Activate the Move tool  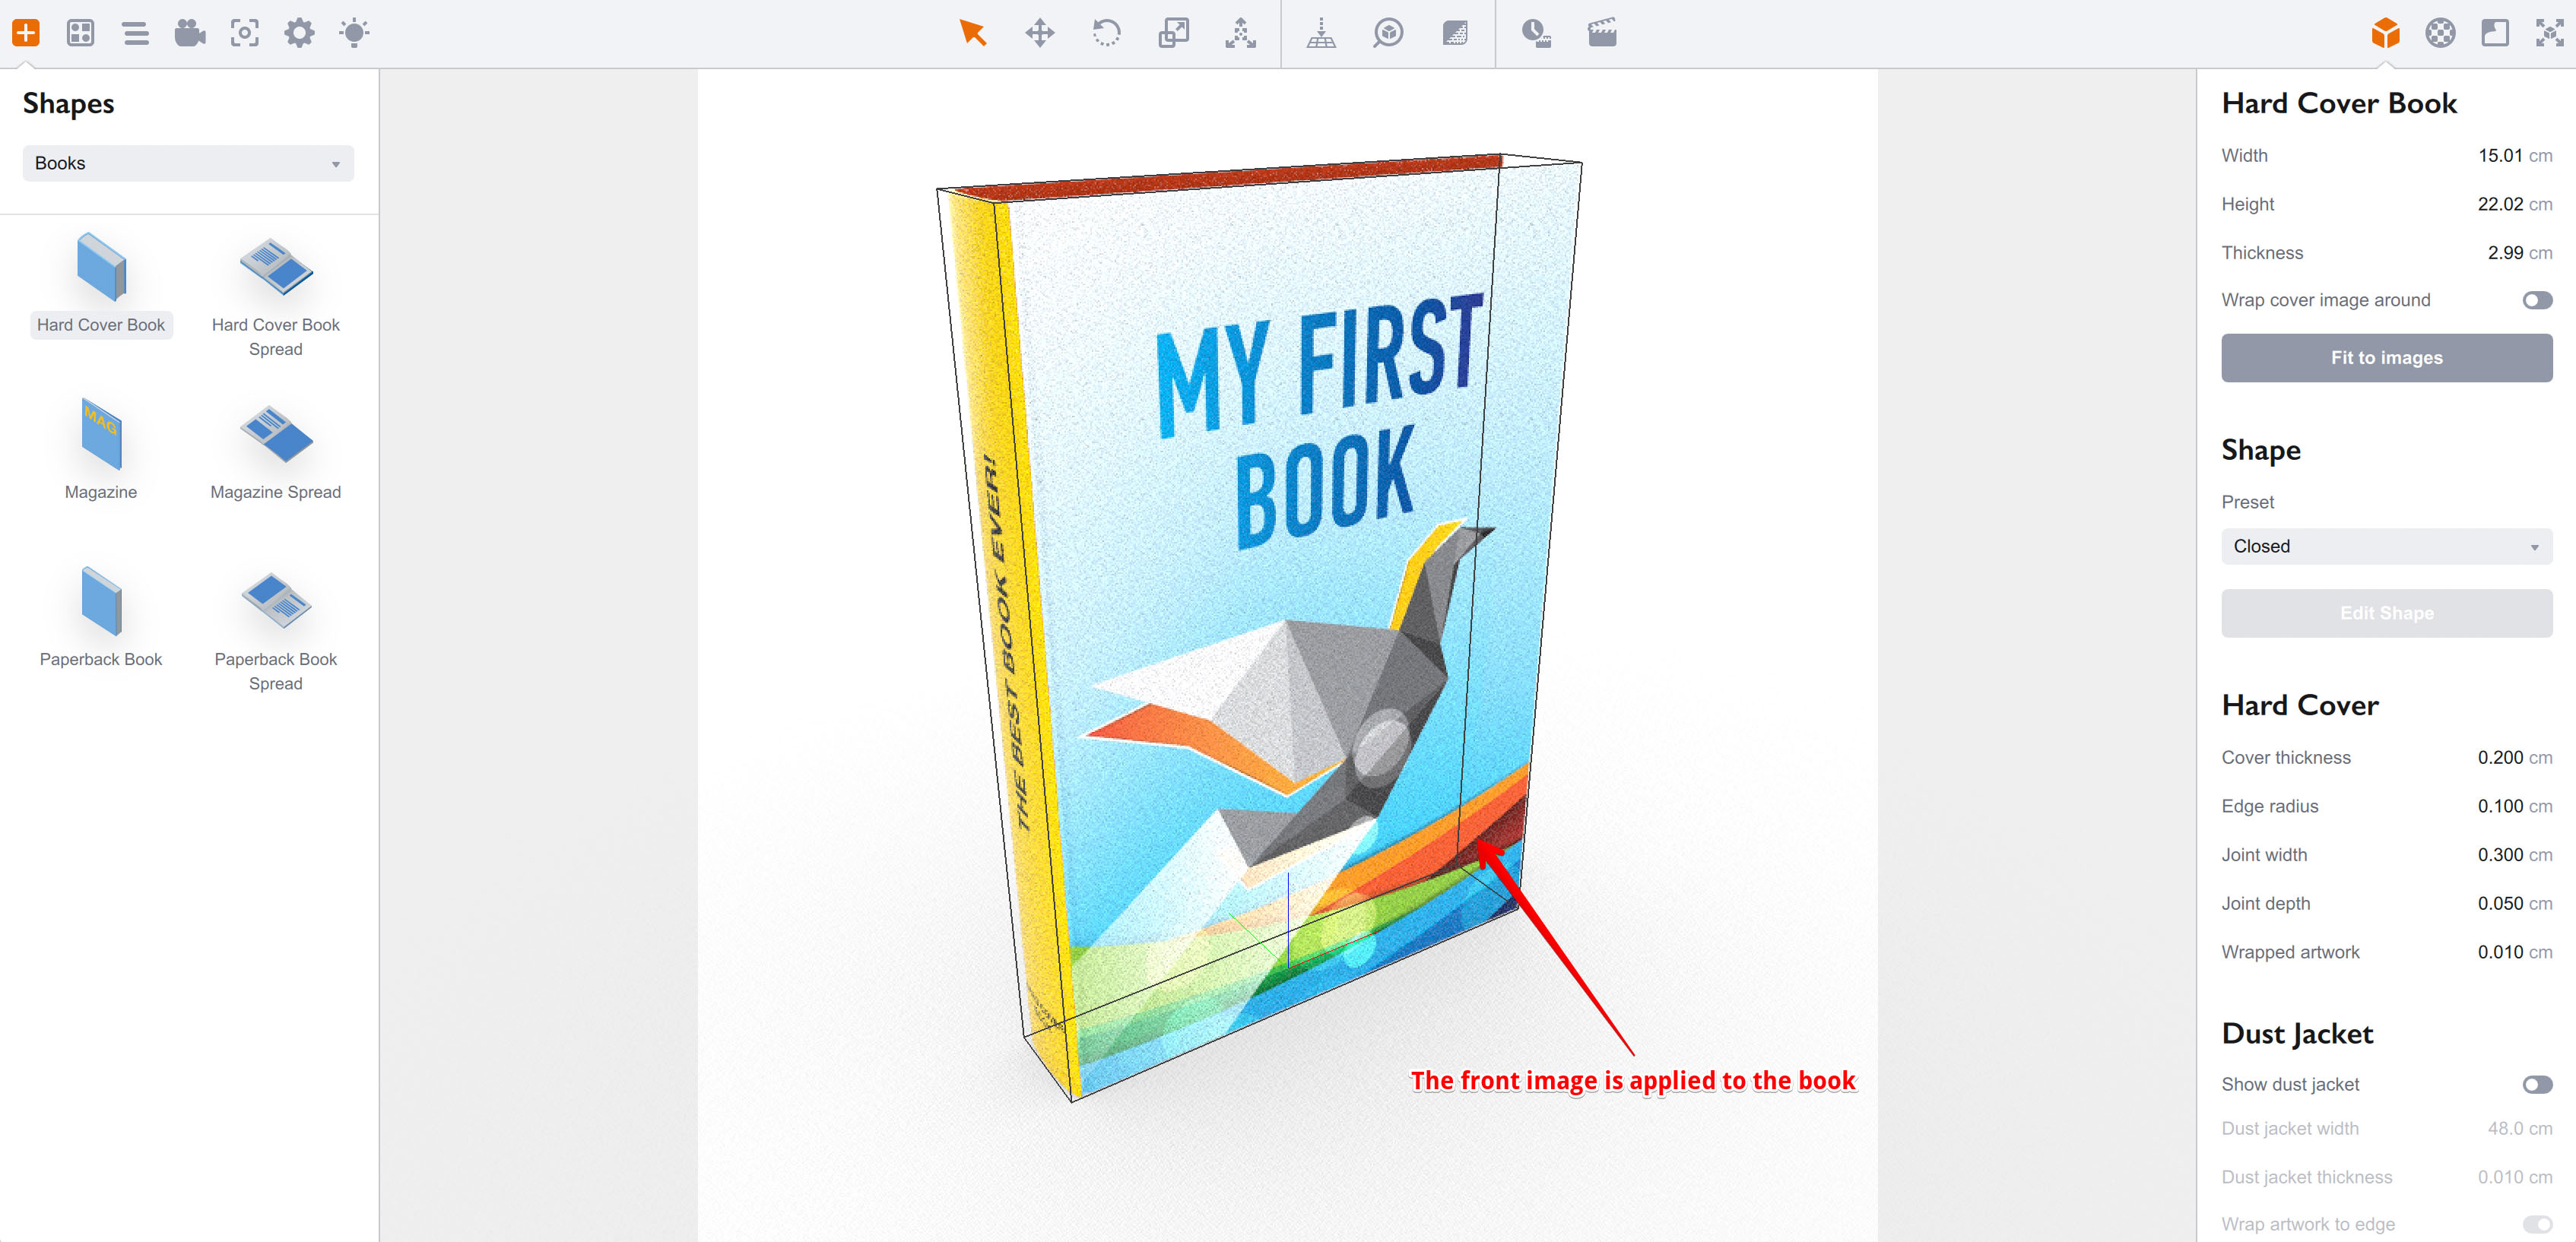(x=1040, y=33)
